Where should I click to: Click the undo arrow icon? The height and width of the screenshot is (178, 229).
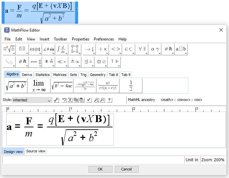click(x=64, y=100)
